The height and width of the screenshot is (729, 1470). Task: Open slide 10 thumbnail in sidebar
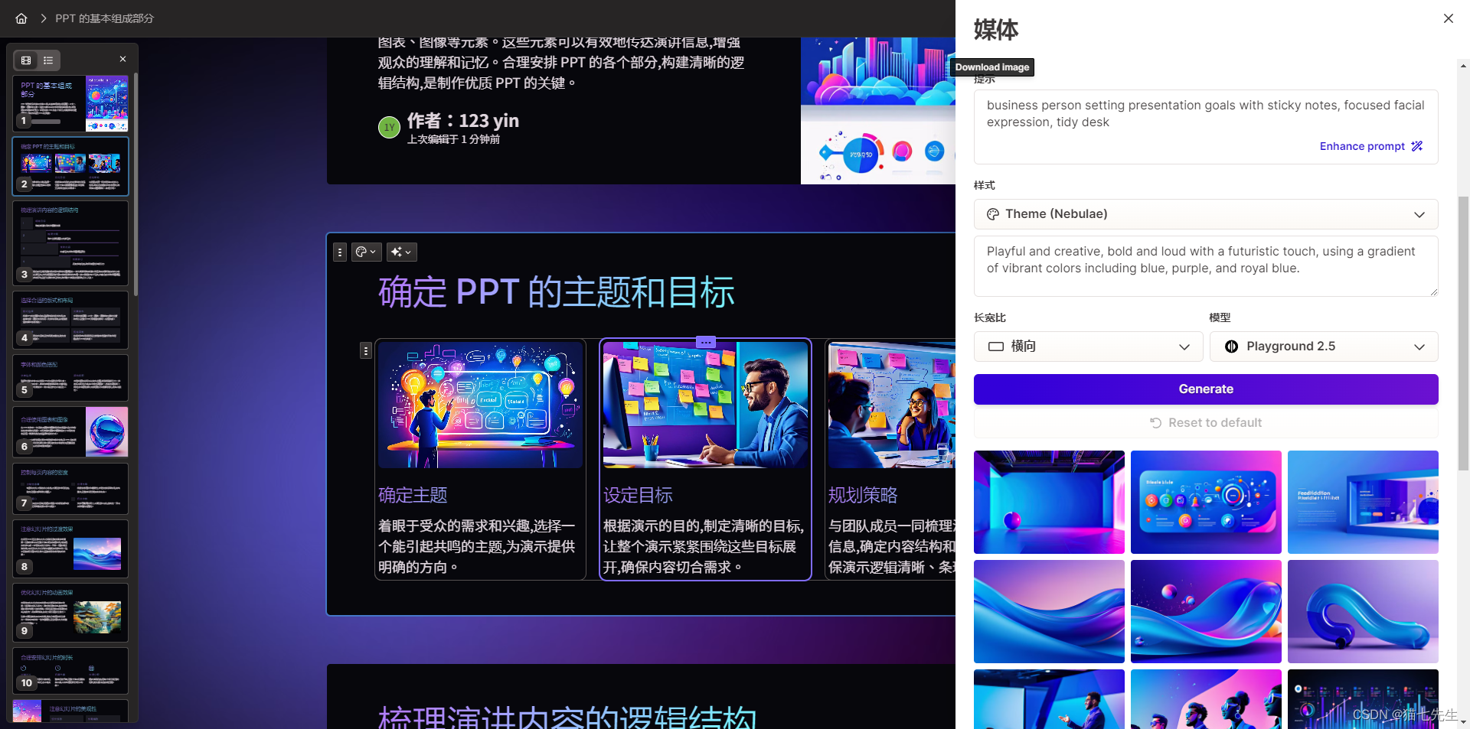[70, 671]
